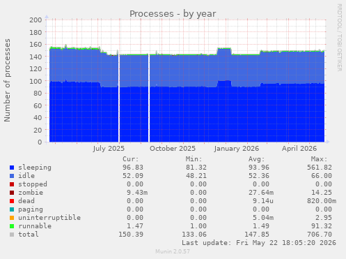Click the 'July 2025' x-axis label
Image resolution: width=346 pixels, height=259 pixels.
point(109,149)
